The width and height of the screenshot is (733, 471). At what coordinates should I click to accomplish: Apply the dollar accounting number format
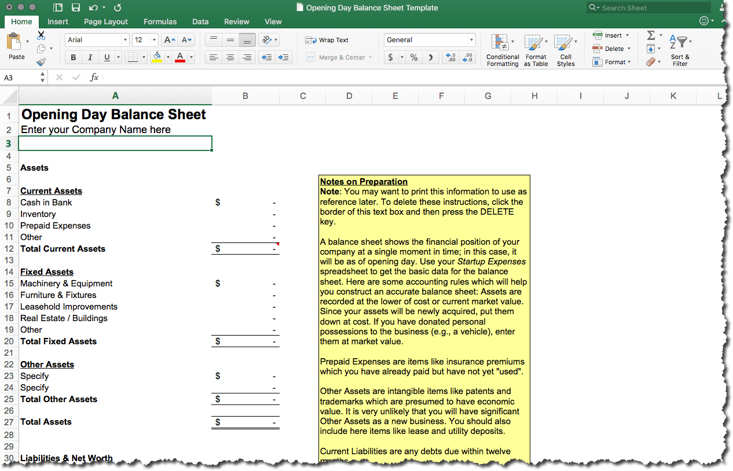(391, 57)
